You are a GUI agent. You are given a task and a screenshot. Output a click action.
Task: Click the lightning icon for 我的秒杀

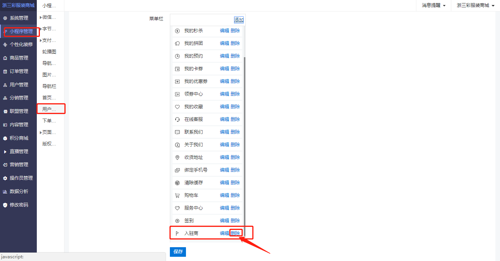pos(177,31)
